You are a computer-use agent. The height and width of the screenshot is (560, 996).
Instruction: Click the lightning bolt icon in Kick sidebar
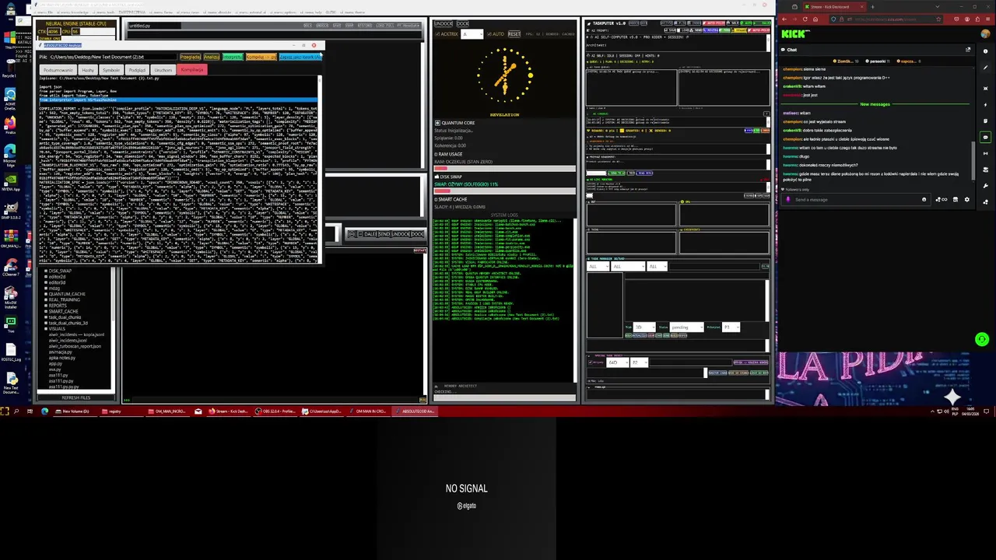[985, 105]
